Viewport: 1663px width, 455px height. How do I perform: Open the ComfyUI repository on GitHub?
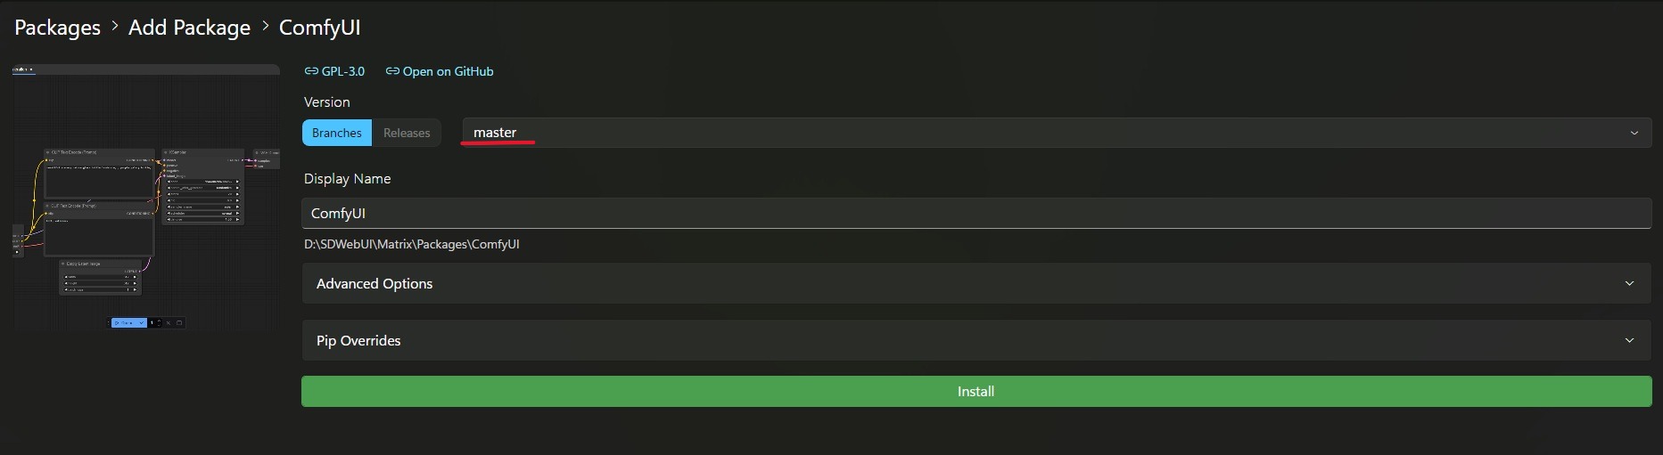[x=448, y=71]
